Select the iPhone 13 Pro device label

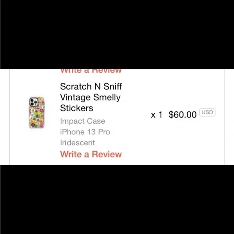[x=85, y=132]
